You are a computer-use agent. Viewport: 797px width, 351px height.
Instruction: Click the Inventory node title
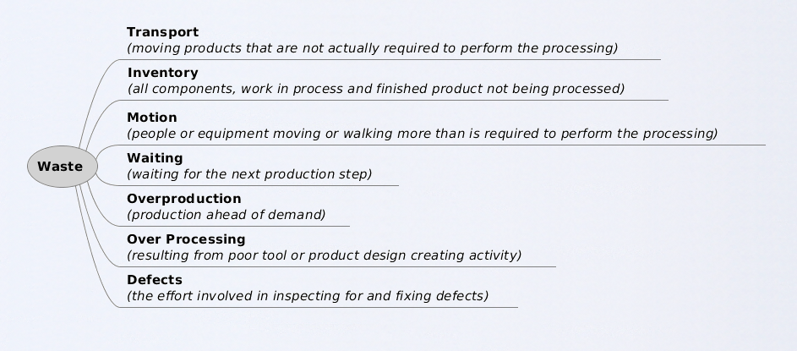[162, 73]
